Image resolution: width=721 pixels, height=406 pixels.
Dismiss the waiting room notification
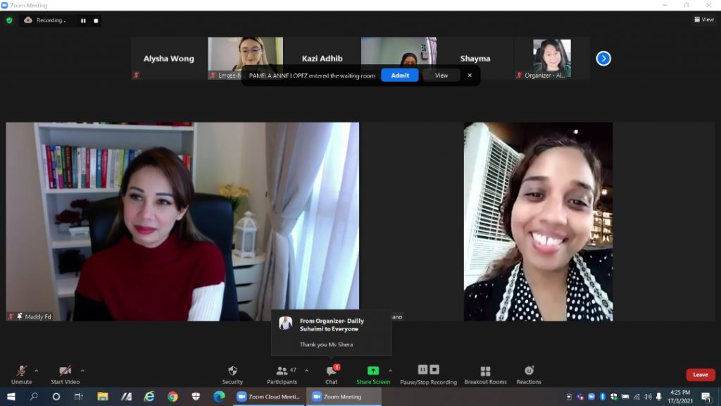point(470,75)
